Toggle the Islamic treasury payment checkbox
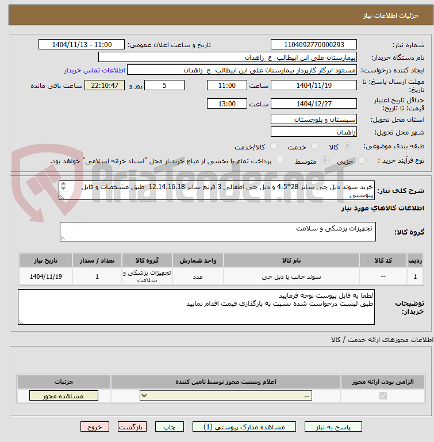 pos(279,160)
